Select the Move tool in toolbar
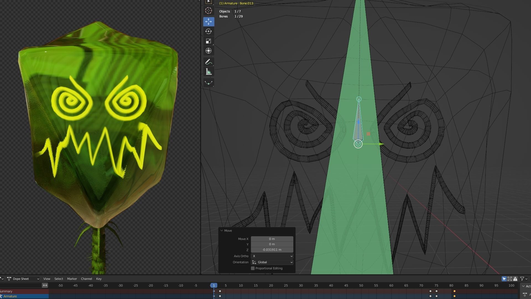 (x=209, y=22)
